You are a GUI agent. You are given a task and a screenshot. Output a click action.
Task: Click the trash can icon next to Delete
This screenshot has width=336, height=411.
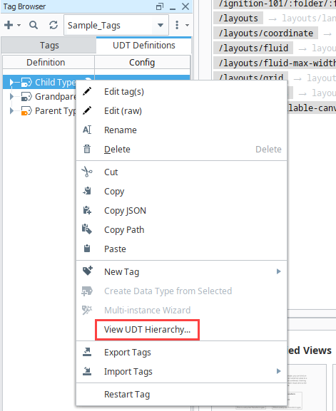87,149
